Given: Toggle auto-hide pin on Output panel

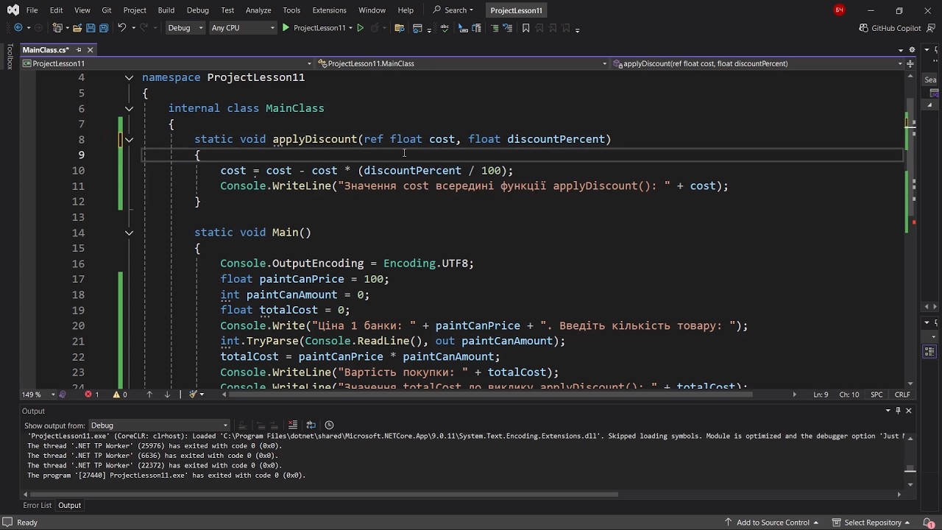Looking at the screenshot, I should click(898, 411).
